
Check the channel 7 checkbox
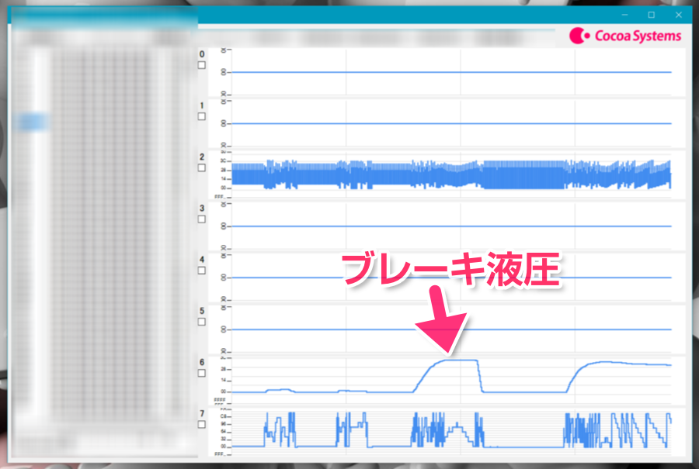[201, 425]
